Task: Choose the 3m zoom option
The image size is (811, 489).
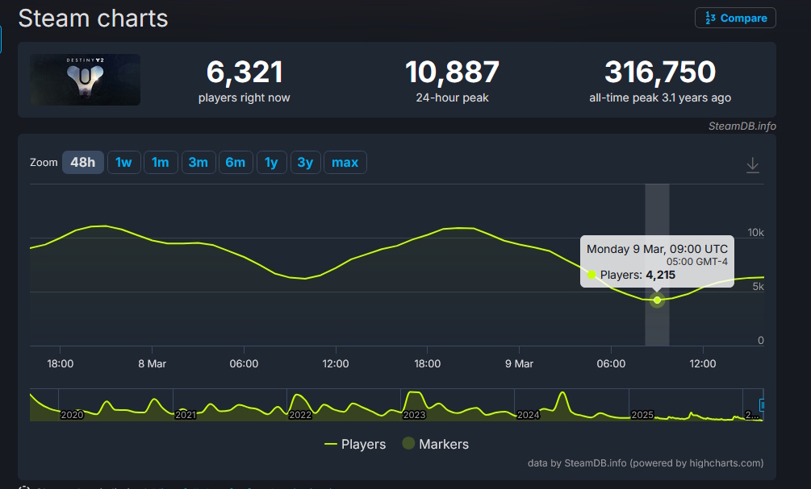Action: pyautogui.click(x=198, y=163)
